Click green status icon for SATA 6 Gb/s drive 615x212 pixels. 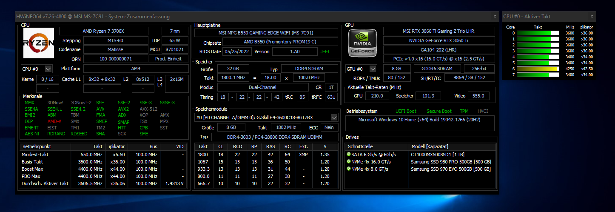point(349,155)
